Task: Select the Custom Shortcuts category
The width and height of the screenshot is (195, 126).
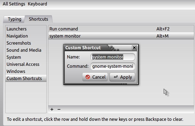Action: click(x=24, y=78)
